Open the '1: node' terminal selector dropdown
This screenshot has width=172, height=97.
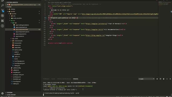coord(146,79)
